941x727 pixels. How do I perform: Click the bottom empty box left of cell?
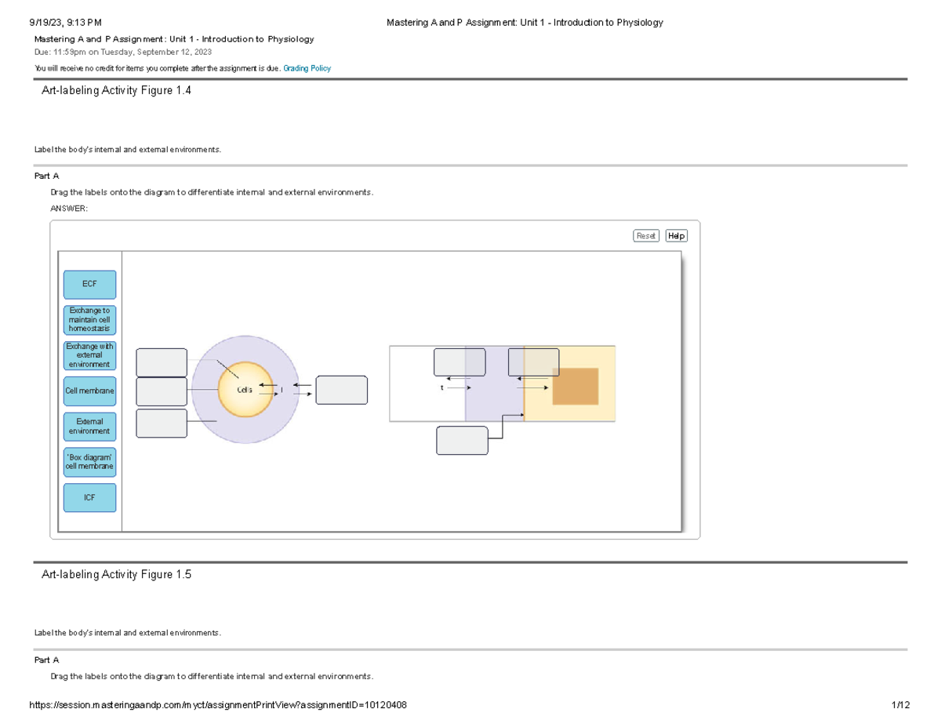162,423
